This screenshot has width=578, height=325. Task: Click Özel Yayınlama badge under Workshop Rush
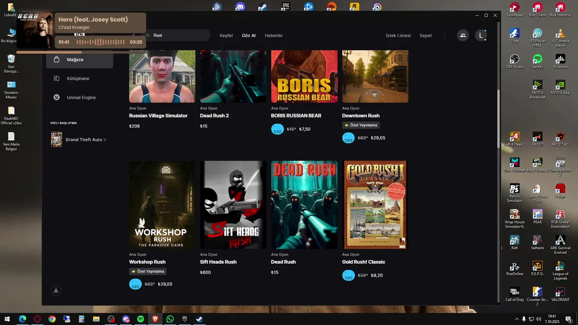tap(148, 271)
